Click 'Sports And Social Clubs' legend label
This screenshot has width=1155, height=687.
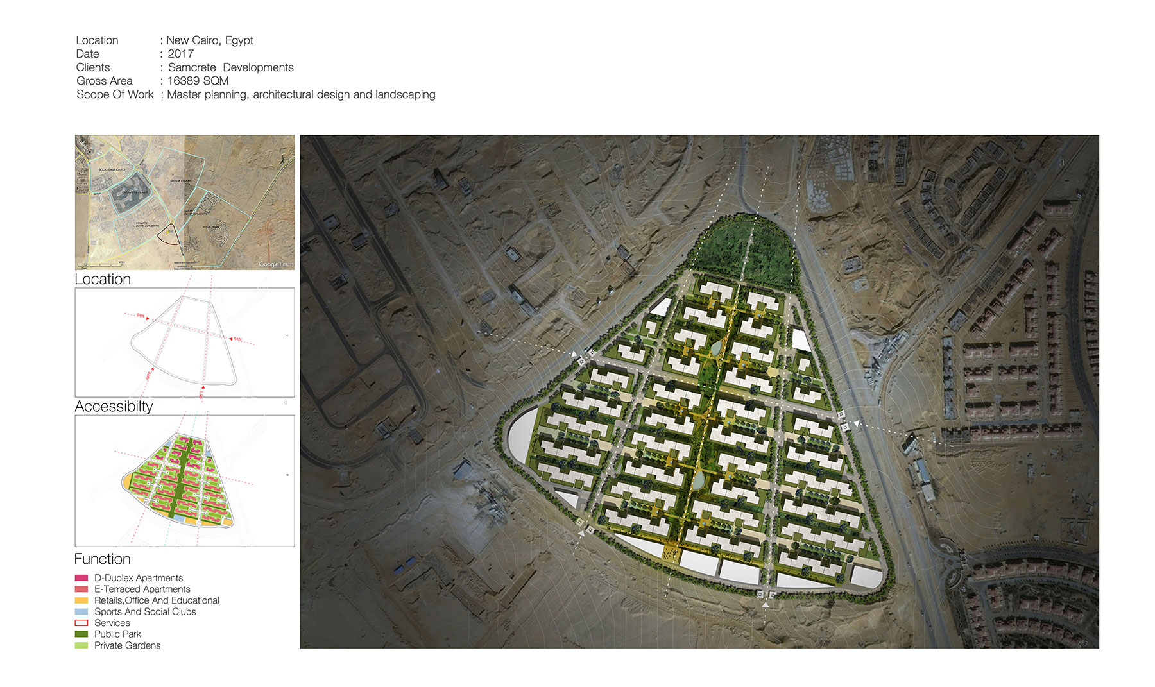pos(145,611)
